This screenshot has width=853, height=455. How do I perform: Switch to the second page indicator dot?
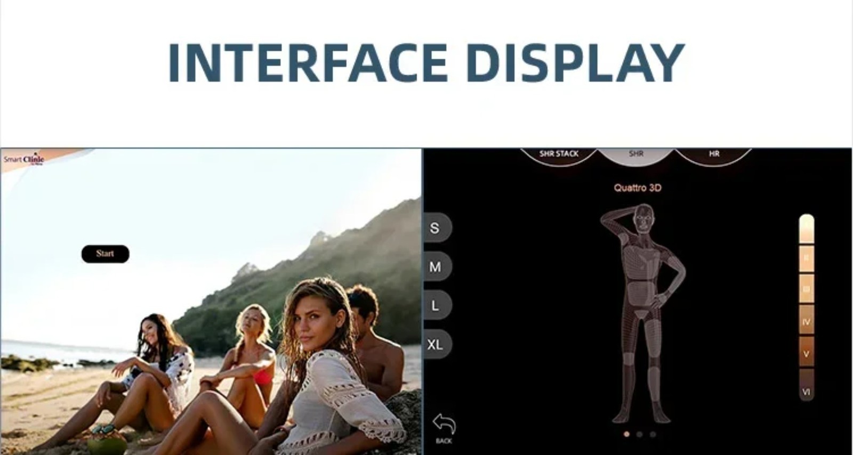tap(639, 434)
